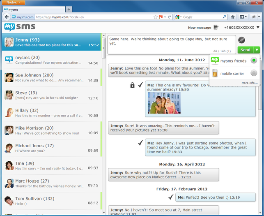
Task: Click the Firefox back arrow button
Action: [x=6, y=17]
